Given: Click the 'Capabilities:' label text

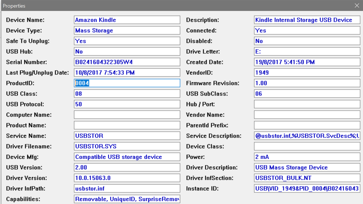Looking at the screenshot, I should point(23,199).
